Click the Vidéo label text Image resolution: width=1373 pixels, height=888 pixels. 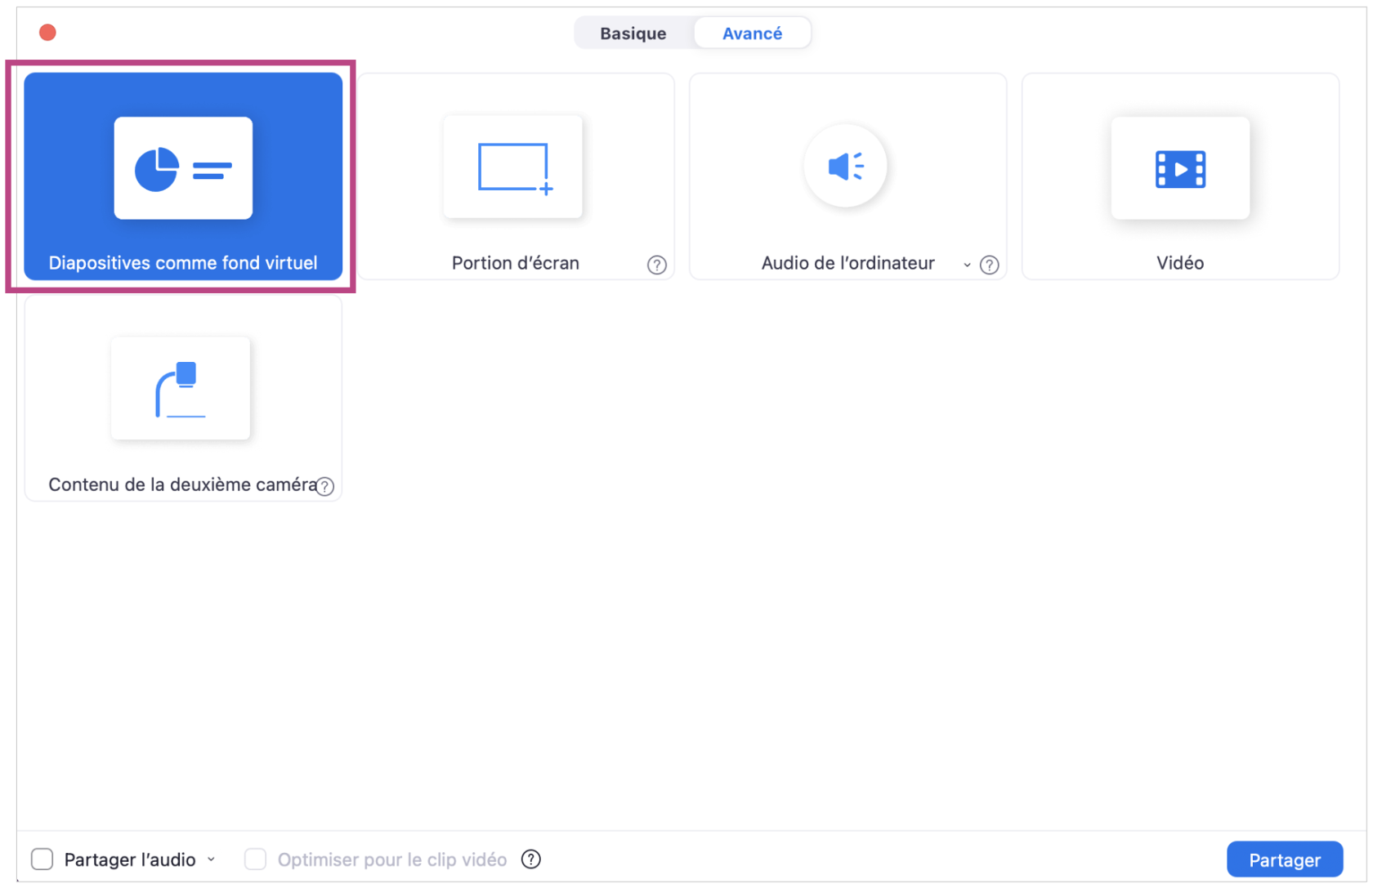1179,263
